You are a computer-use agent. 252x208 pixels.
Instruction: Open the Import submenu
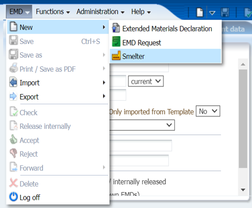pos(58,83)
